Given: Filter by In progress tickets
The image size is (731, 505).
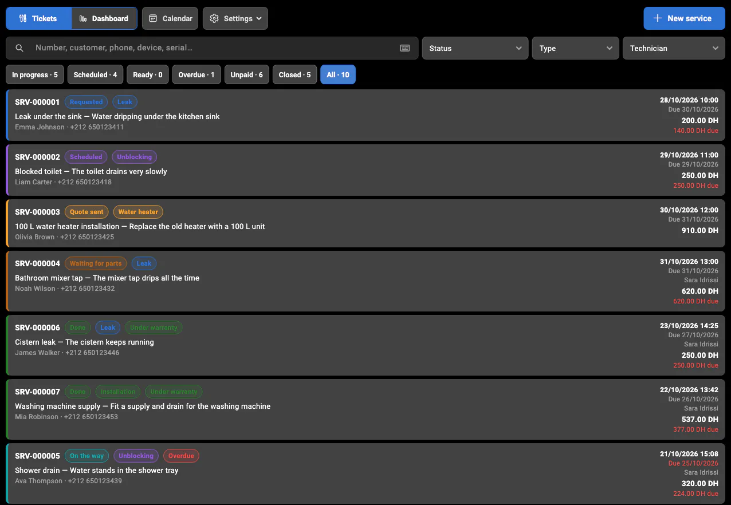Looking at the screenshot, I should pyautogui.click(x=35, y=74).
